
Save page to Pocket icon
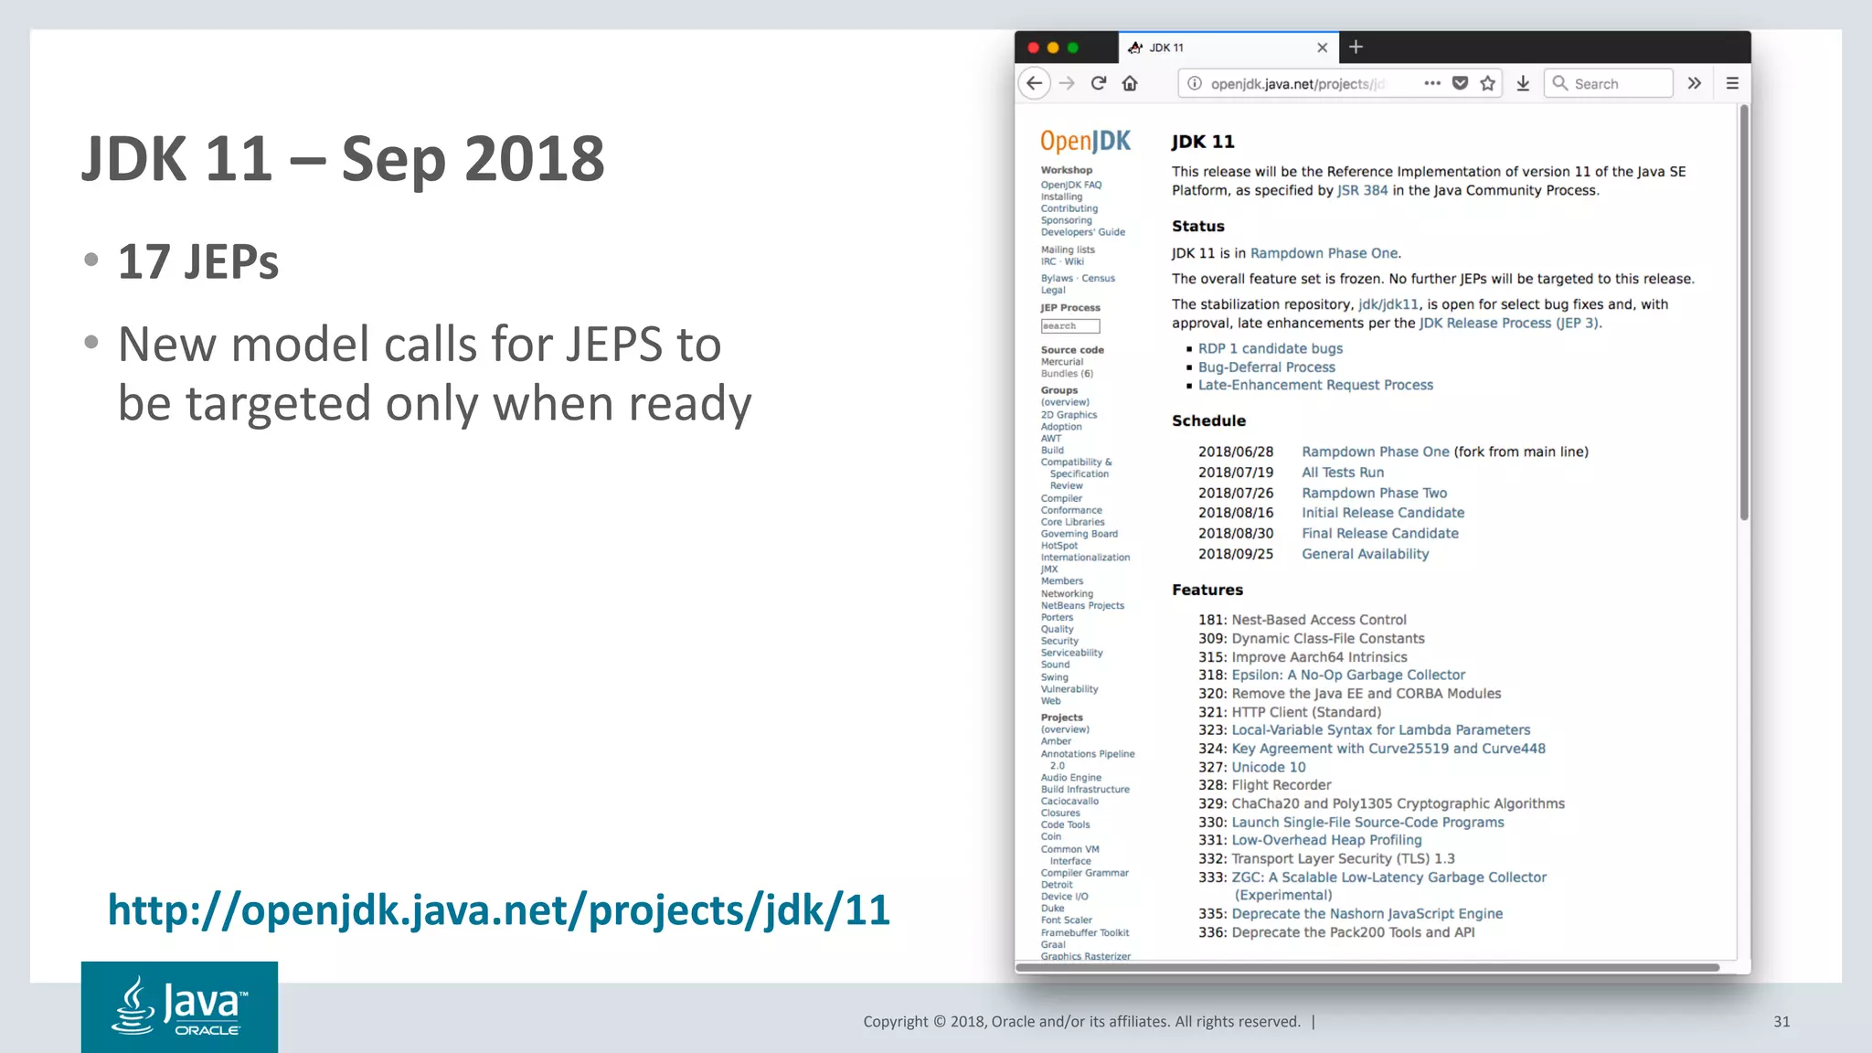[1461, 83]
